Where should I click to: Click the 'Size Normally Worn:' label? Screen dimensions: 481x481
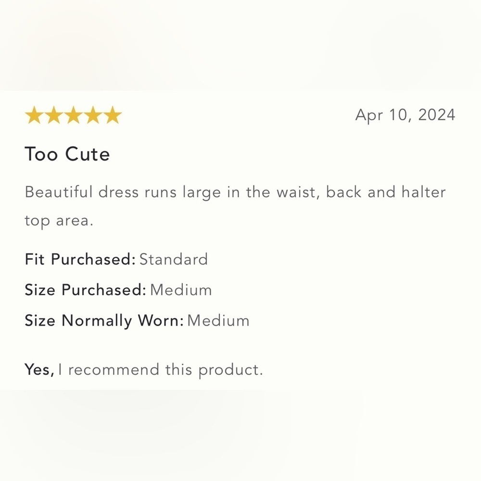[104, 321]
